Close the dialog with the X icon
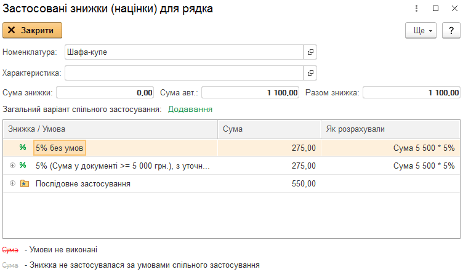463x272 pixels. [455, 8]
